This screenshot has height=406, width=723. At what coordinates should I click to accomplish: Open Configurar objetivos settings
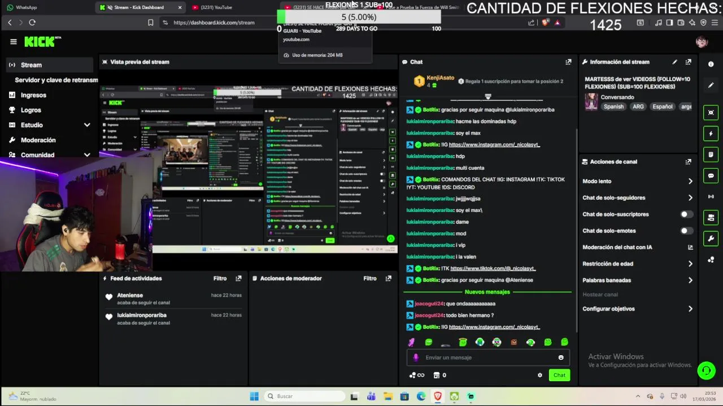[638, 309]
